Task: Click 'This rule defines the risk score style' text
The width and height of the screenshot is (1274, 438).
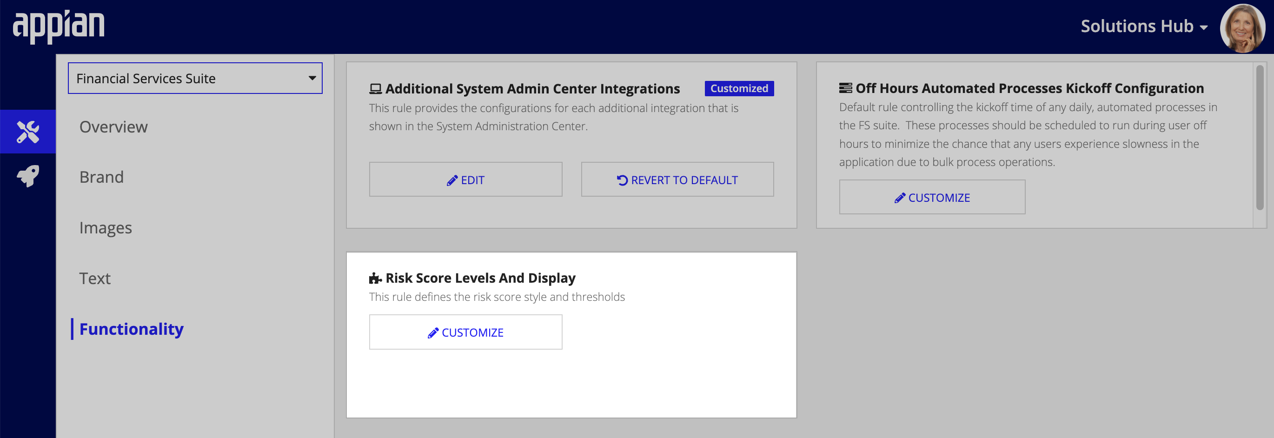Action: click(497, 297)
